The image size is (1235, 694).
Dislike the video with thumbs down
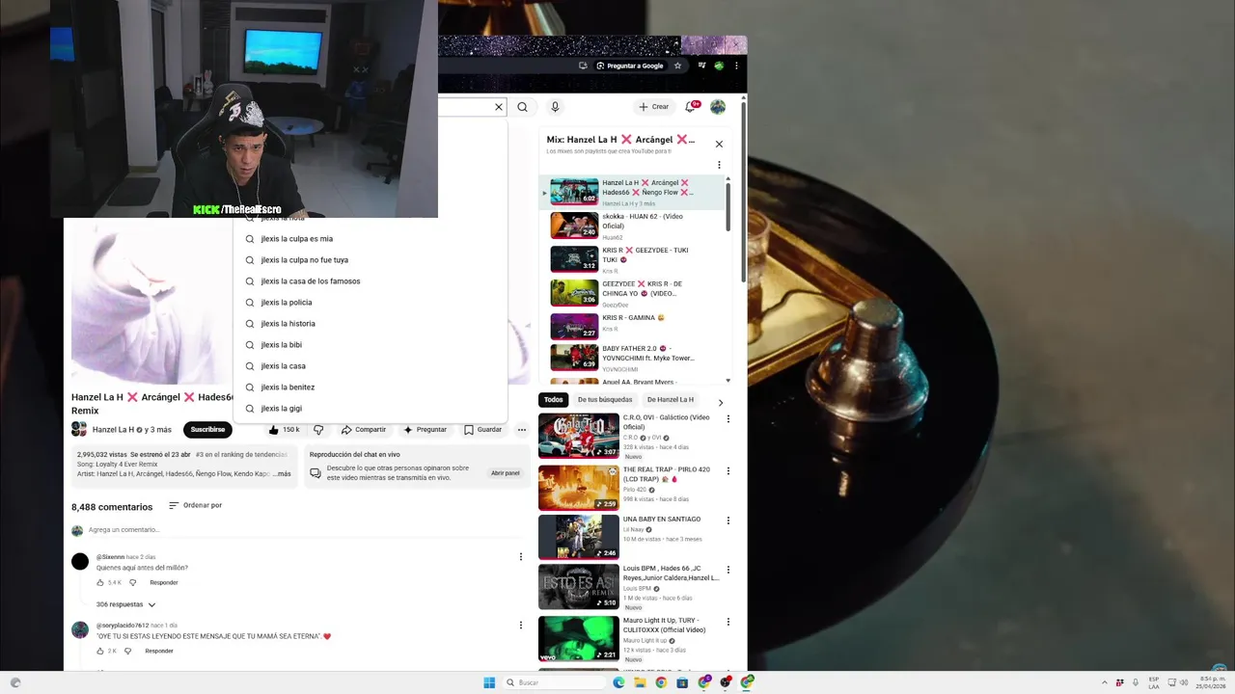pos(318,430)
